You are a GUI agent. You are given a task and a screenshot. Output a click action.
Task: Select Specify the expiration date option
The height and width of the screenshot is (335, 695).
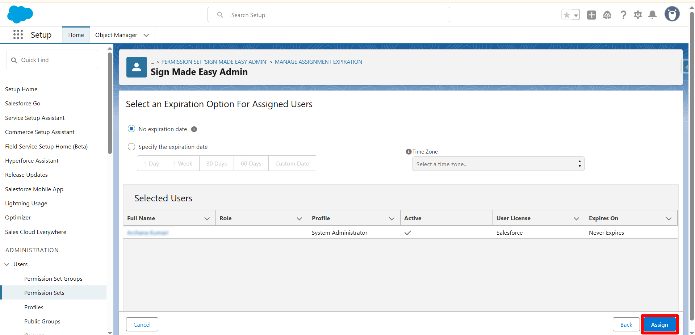point(131,147)
